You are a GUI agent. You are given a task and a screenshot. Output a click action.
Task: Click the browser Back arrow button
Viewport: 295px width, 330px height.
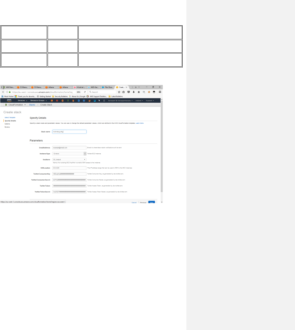[x=3, y=92]
